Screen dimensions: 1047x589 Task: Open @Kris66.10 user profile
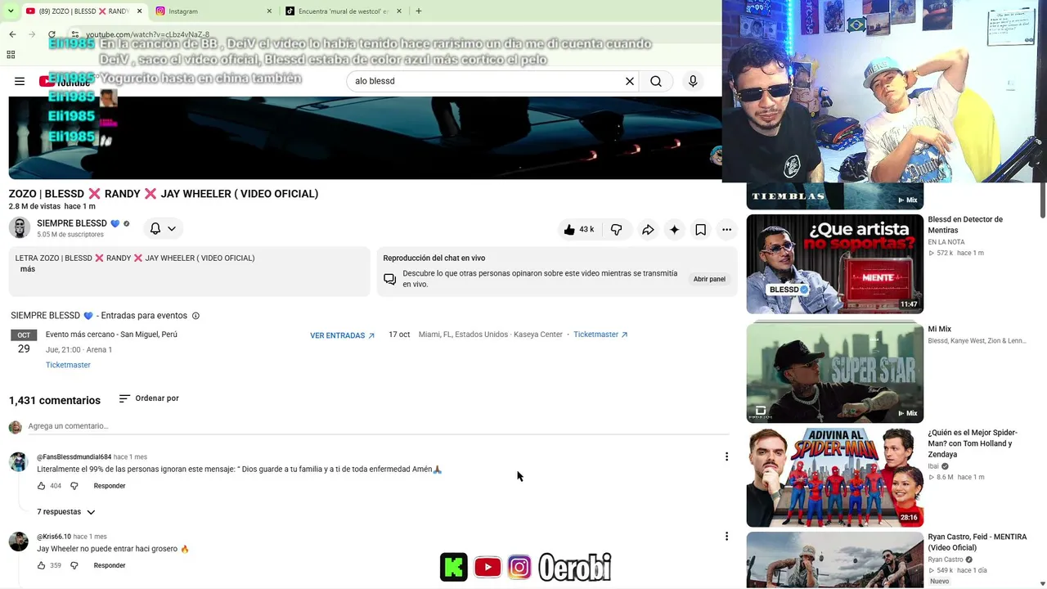click(x=54, y=537)
